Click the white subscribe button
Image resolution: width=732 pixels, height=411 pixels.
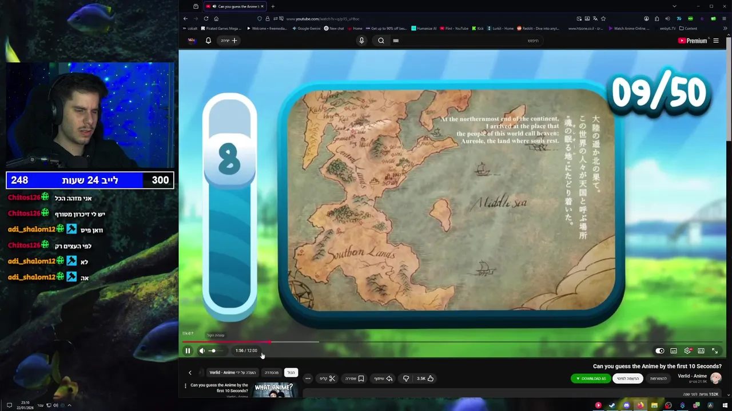point(627,378)
